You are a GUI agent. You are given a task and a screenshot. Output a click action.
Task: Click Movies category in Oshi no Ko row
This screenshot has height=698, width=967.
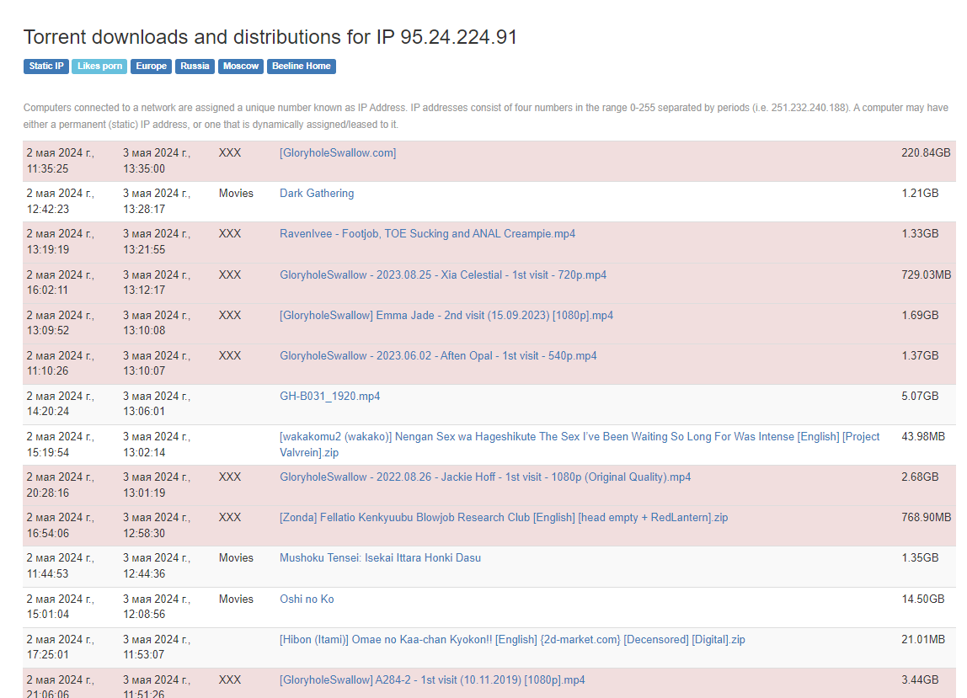[x=236, y=599]
